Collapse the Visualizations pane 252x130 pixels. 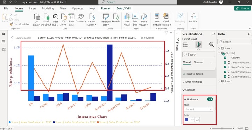pos(213,34)
